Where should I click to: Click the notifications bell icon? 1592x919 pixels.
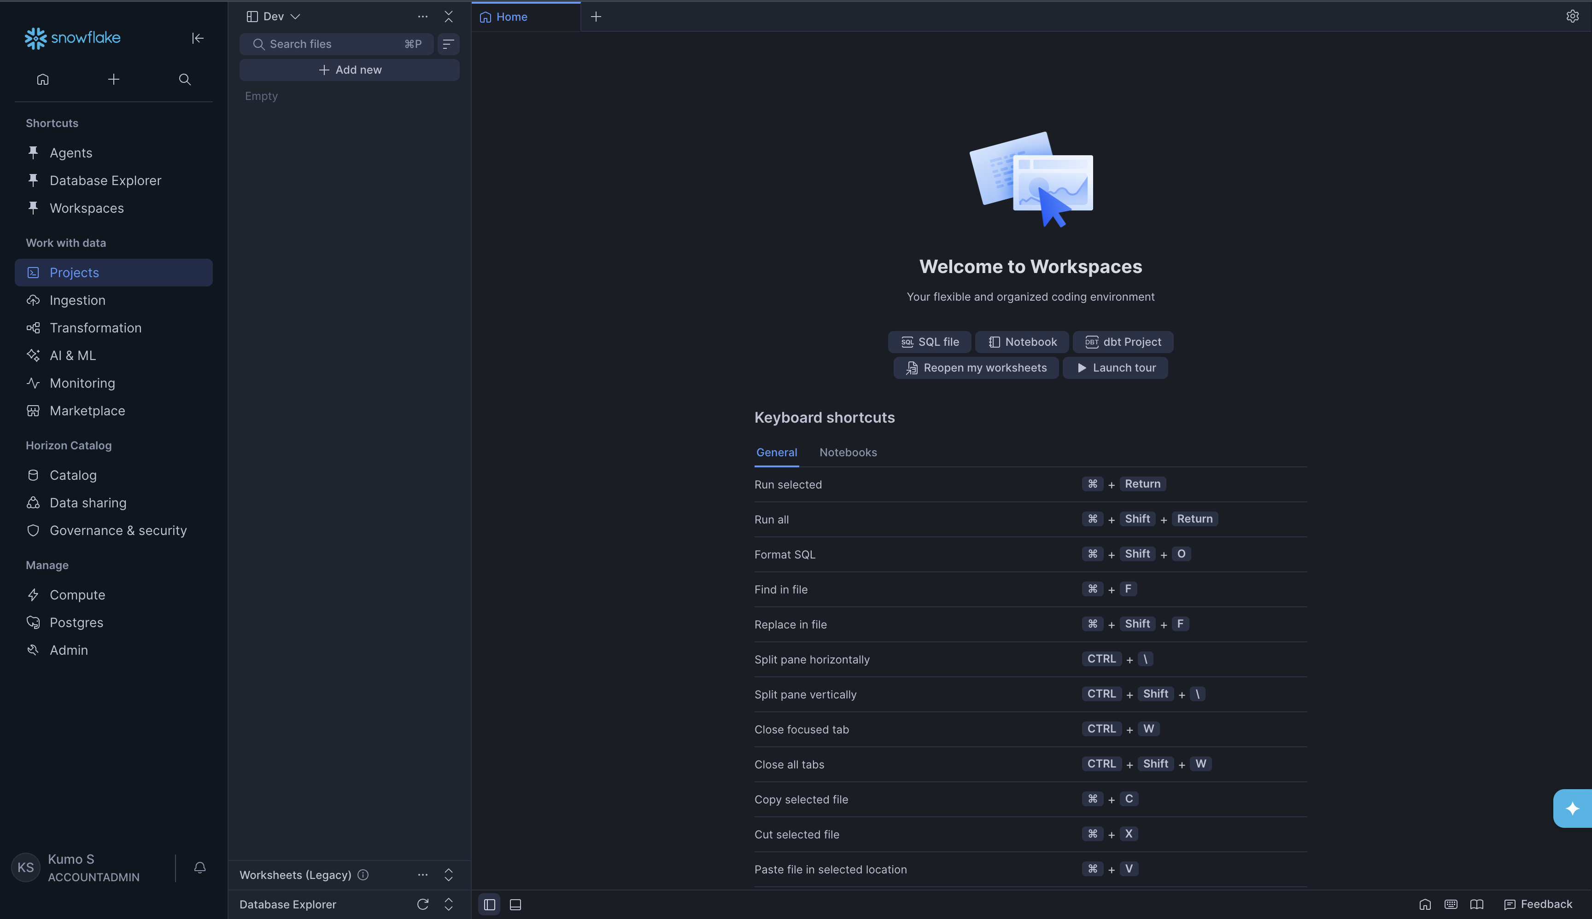199,867
